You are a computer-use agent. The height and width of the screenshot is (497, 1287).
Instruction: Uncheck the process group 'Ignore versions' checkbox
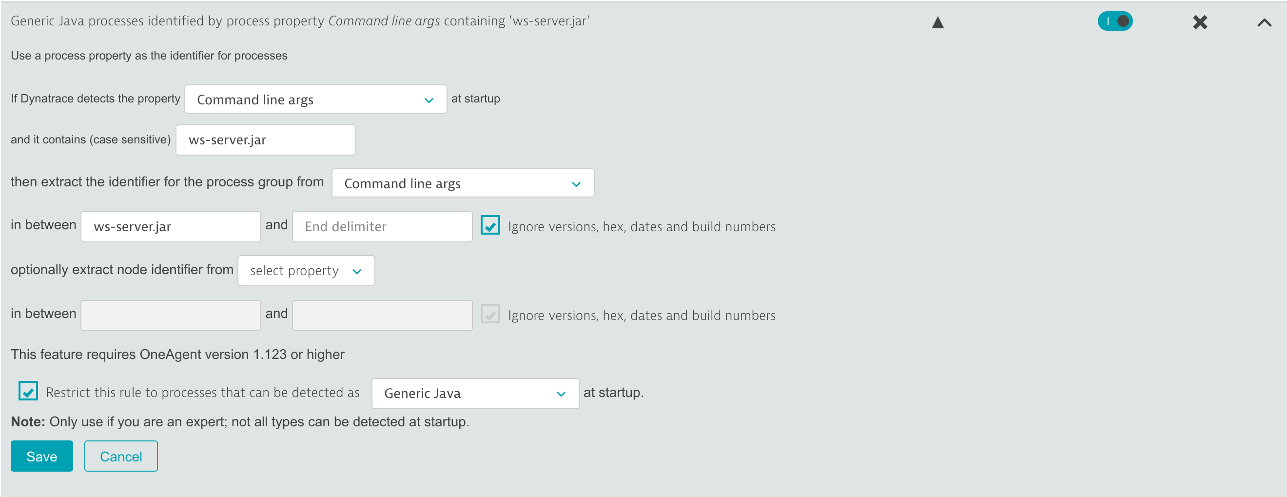(x=489, y=225)
